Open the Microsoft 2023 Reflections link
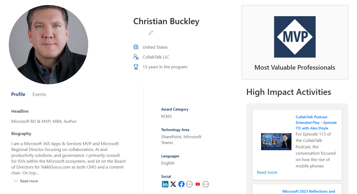The width and height of the screenshot is (357, 194). (309, 191)
